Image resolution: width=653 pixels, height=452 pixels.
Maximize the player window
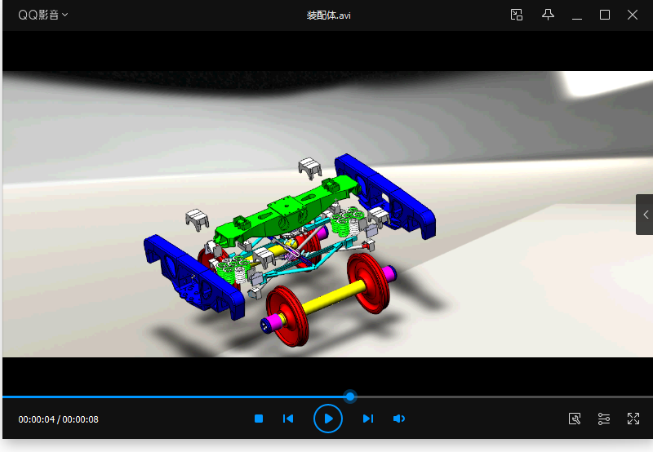click(605, 15)
